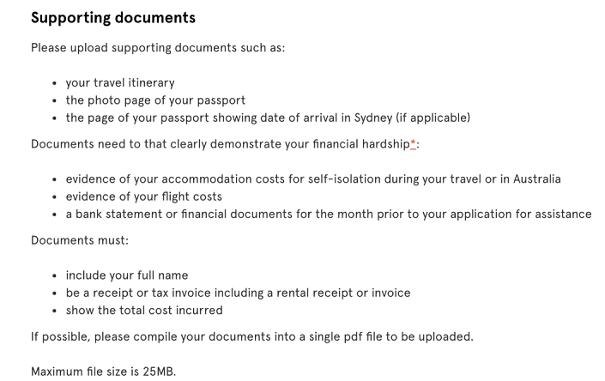Select the 'your travel itinerary' bullet
Screen dimensions: 605x381
click(120, 82)
